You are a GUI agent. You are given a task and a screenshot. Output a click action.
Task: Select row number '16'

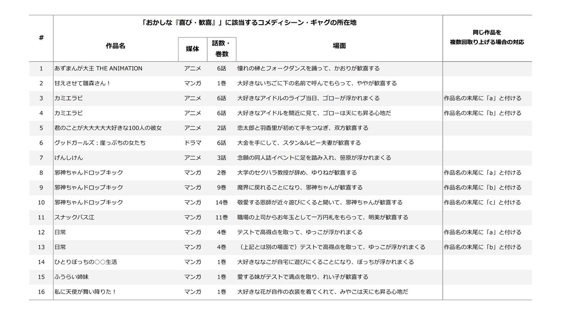point(41,292)
